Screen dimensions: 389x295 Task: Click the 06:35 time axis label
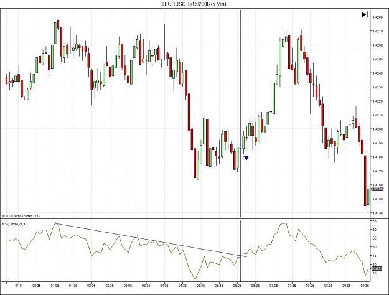coord(256,286)
